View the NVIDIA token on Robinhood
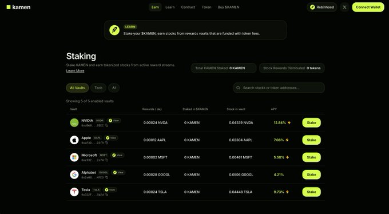Viewport: 389px width, 214px height. tap(114, 121)
